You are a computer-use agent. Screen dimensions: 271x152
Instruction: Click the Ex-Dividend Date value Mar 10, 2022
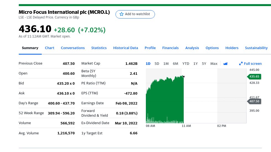126,123
